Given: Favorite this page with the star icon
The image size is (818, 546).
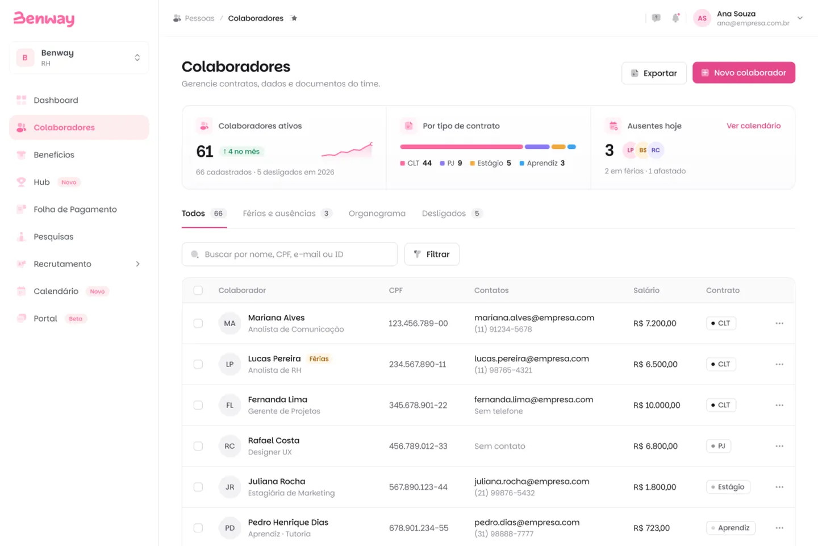Looking at the screenshot, I should tap(294, 18).
